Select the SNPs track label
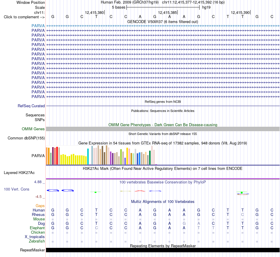280x257 pixels. 40,120
